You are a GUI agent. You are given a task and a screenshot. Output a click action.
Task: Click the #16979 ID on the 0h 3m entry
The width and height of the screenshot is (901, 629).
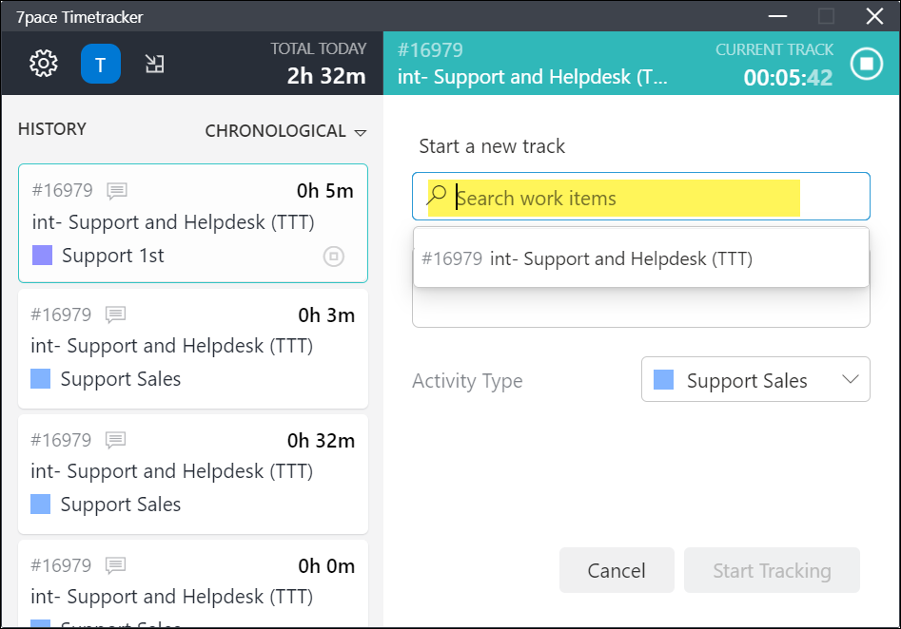(61, 314)
